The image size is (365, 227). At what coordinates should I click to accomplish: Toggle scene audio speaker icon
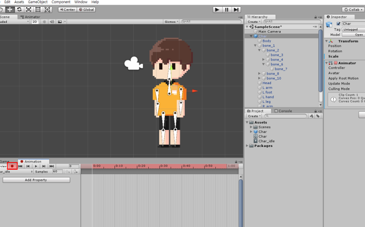52,21
